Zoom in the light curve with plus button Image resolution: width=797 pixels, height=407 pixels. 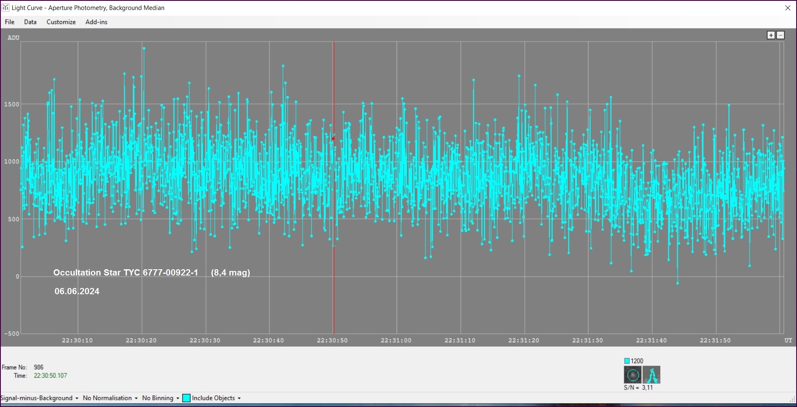point(771,35)
